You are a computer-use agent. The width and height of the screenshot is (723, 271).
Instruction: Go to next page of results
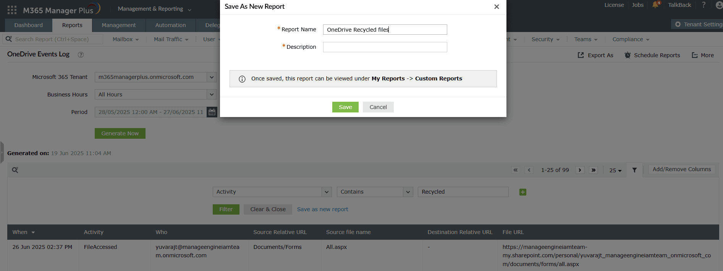click(x=580, y=170)
